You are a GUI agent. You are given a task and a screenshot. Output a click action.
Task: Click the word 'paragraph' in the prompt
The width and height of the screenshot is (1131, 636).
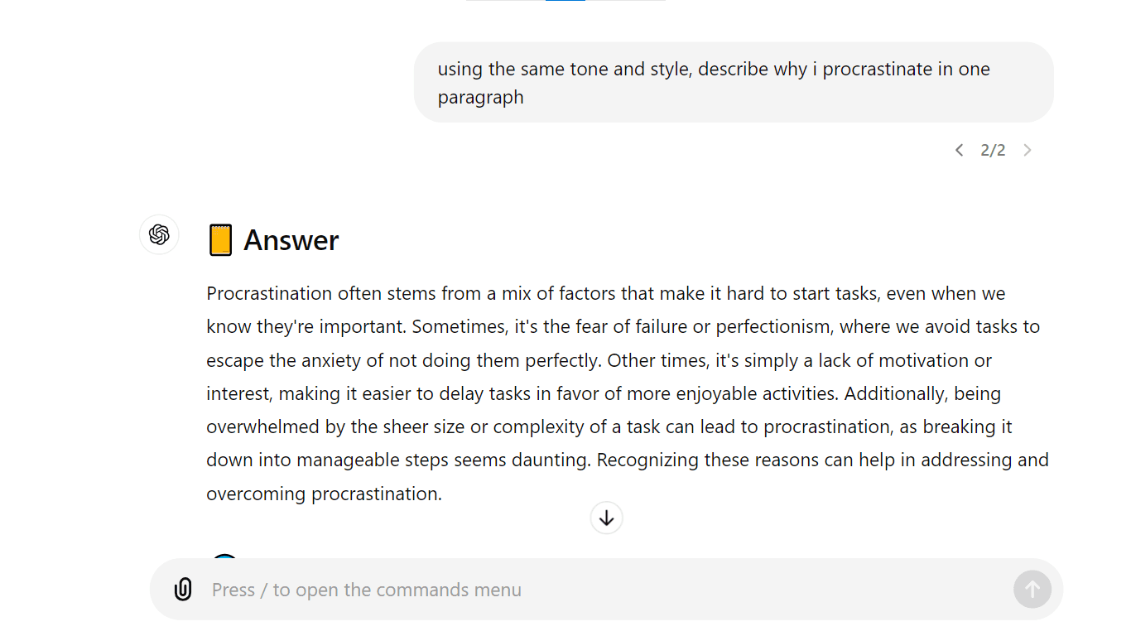480,97
